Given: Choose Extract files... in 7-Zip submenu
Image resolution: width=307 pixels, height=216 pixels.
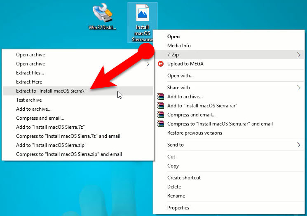Looking at the screenshot, I should coord(78,73).
